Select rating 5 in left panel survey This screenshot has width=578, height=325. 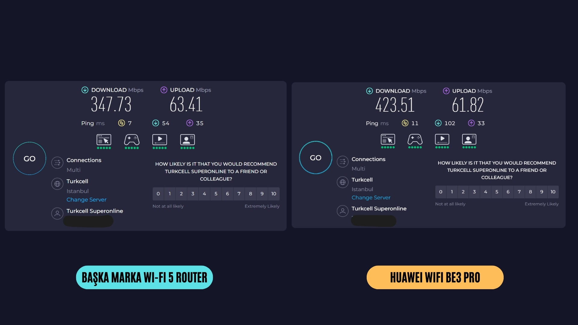tap(216, 194)
